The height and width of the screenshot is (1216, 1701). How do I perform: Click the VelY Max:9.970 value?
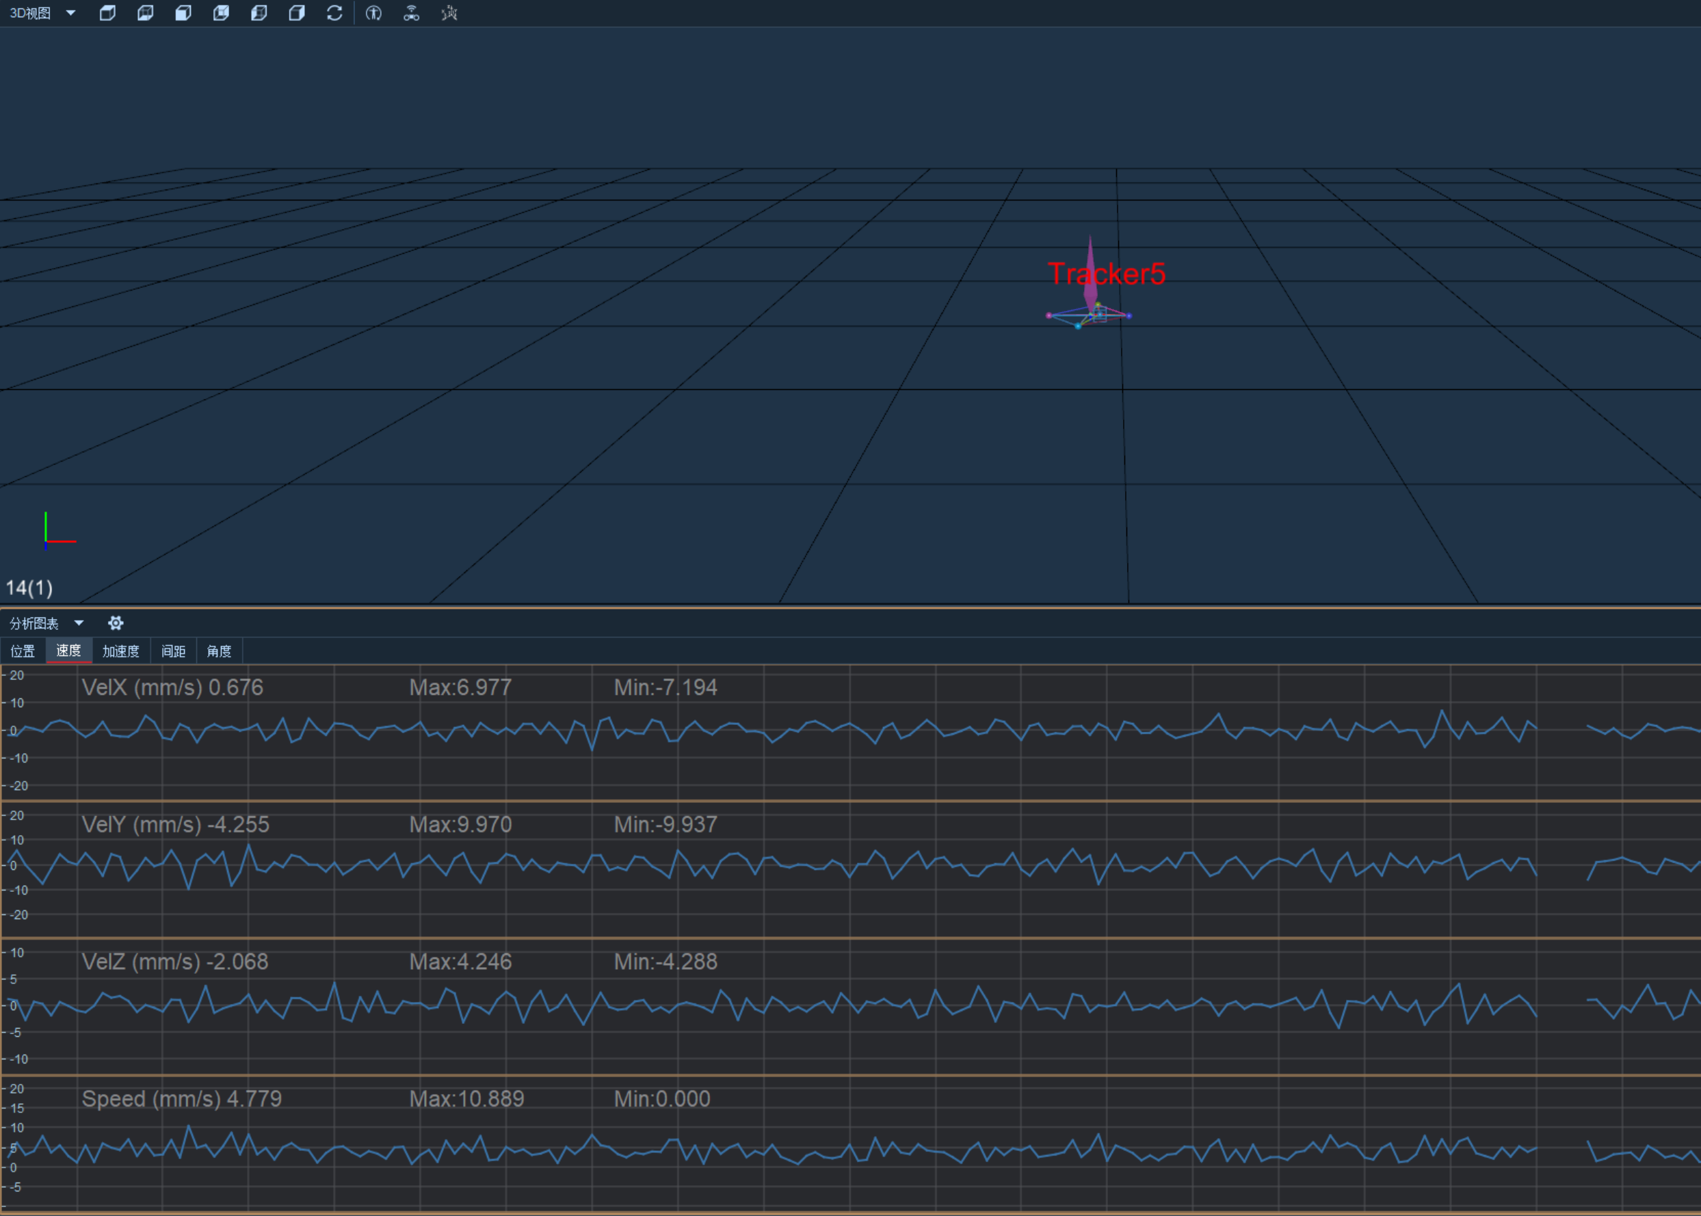[460, 824]
